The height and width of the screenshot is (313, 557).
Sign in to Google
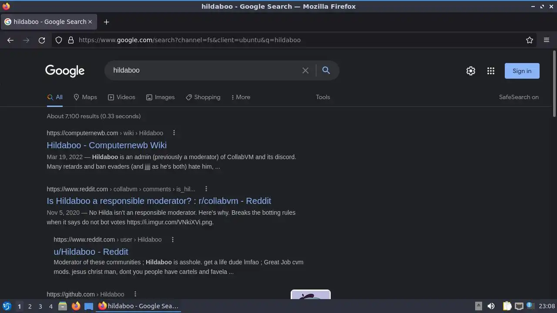point(522,71)
